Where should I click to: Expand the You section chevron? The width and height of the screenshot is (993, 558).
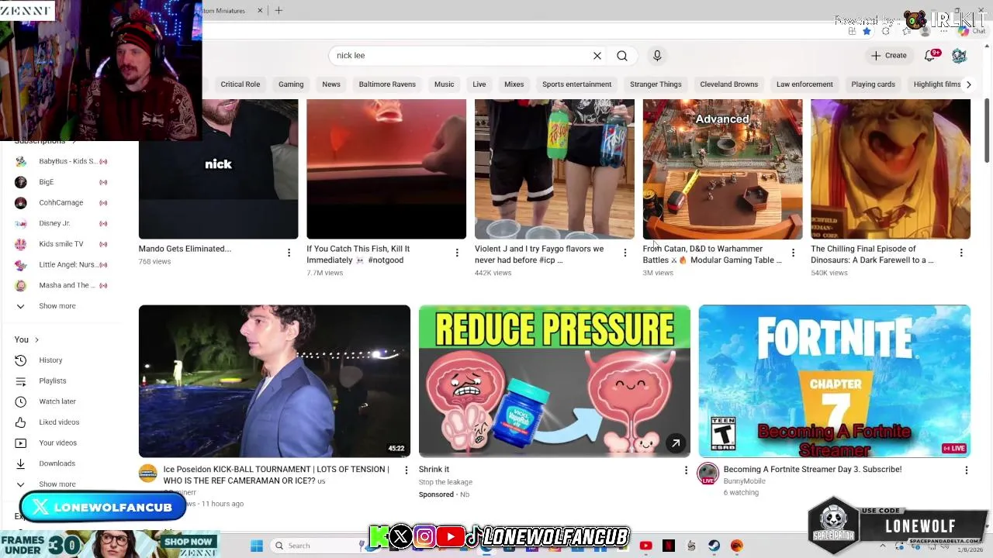[x=36, y=339]
